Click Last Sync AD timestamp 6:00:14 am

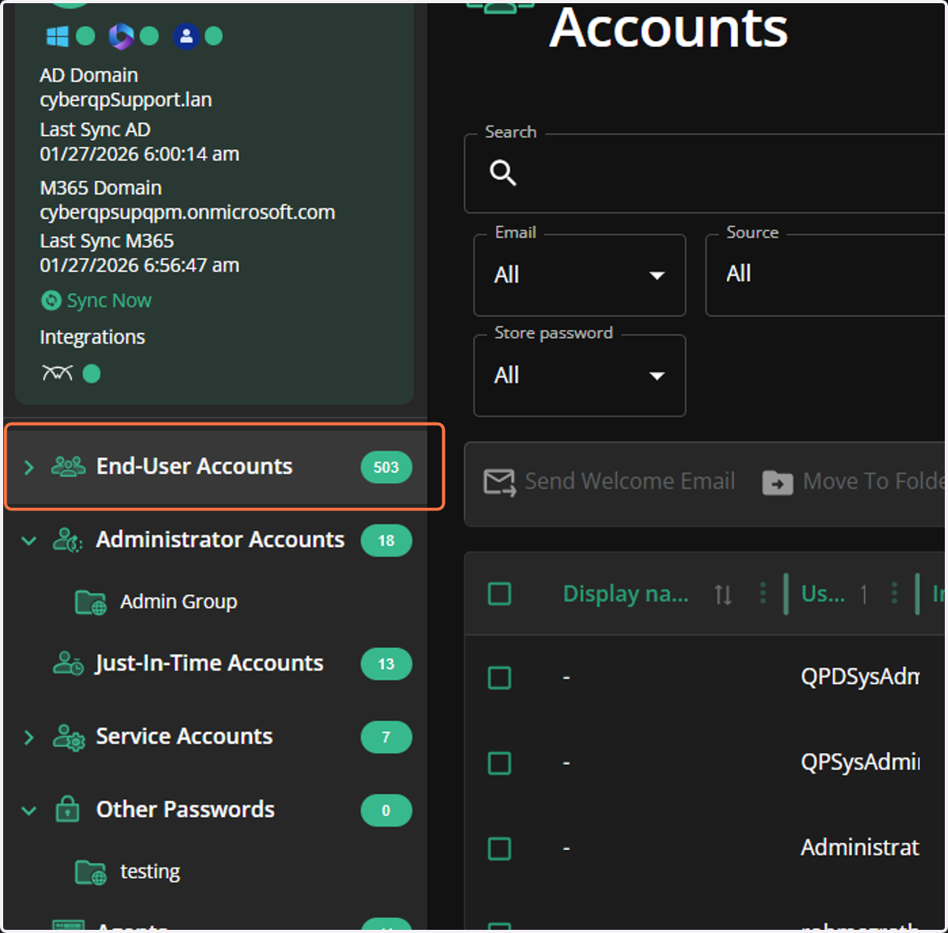pos(140,154)
